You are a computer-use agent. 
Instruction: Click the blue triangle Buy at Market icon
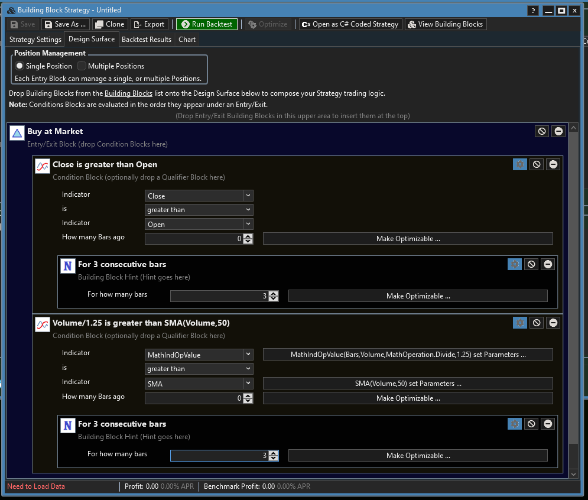click(x=17, y=134)
